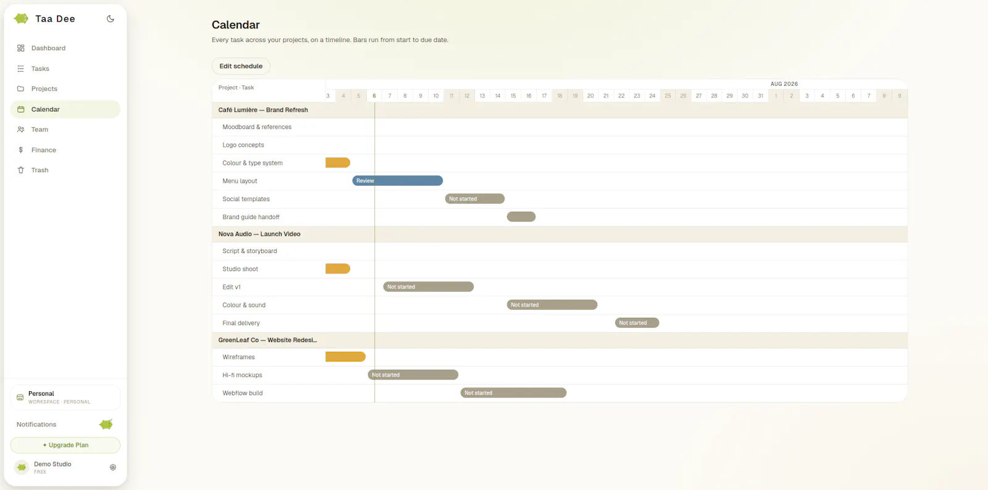The width and height of the screenshot is (988, 490).
Task: Click the Dashboard grid icon
Action: (x=21, y=48)
